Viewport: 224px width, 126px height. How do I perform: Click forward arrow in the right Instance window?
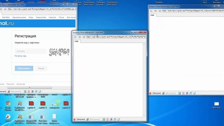coord(160,11)
